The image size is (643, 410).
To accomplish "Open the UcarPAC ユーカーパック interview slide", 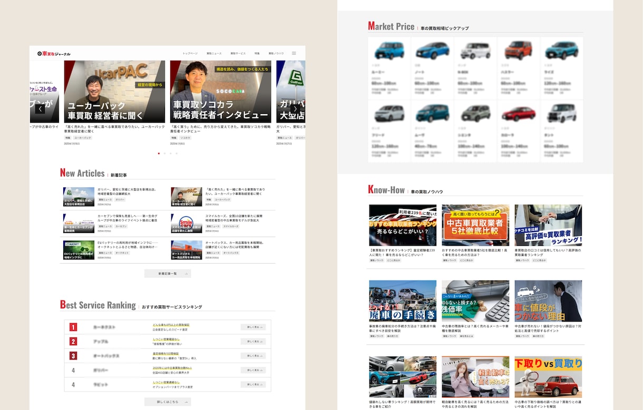I will 114,92.
